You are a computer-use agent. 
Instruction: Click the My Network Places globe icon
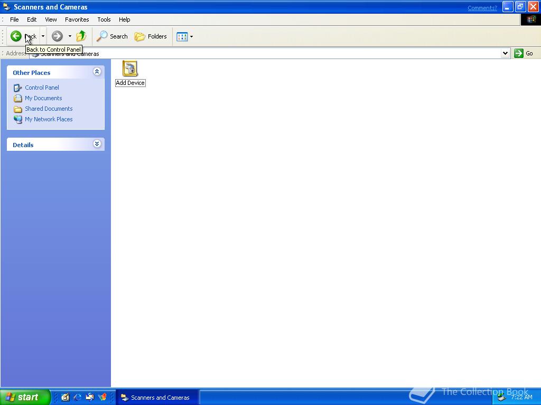(x=17, y=120)
